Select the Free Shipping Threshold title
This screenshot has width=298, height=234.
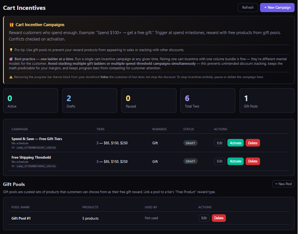[31, 158]
